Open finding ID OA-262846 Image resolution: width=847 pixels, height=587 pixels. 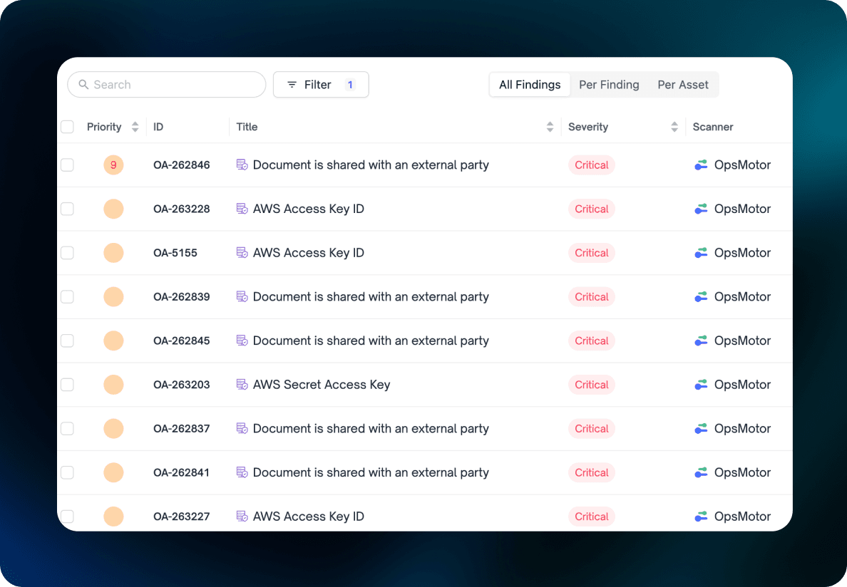coord(182,165)
